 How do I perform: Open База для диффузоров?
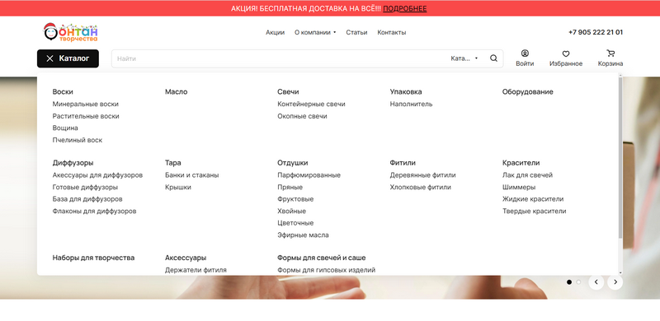87,198
